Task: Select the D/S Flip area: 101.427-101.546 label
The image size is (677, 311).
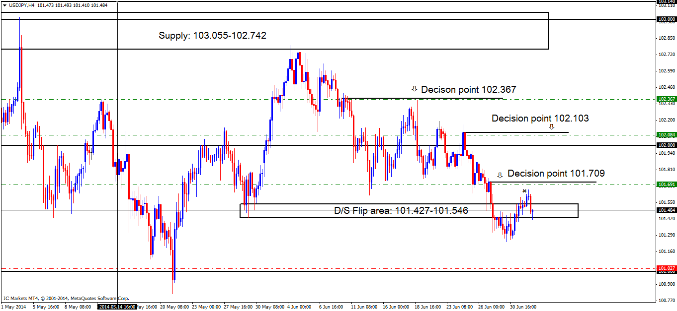Action: [401, 210]
